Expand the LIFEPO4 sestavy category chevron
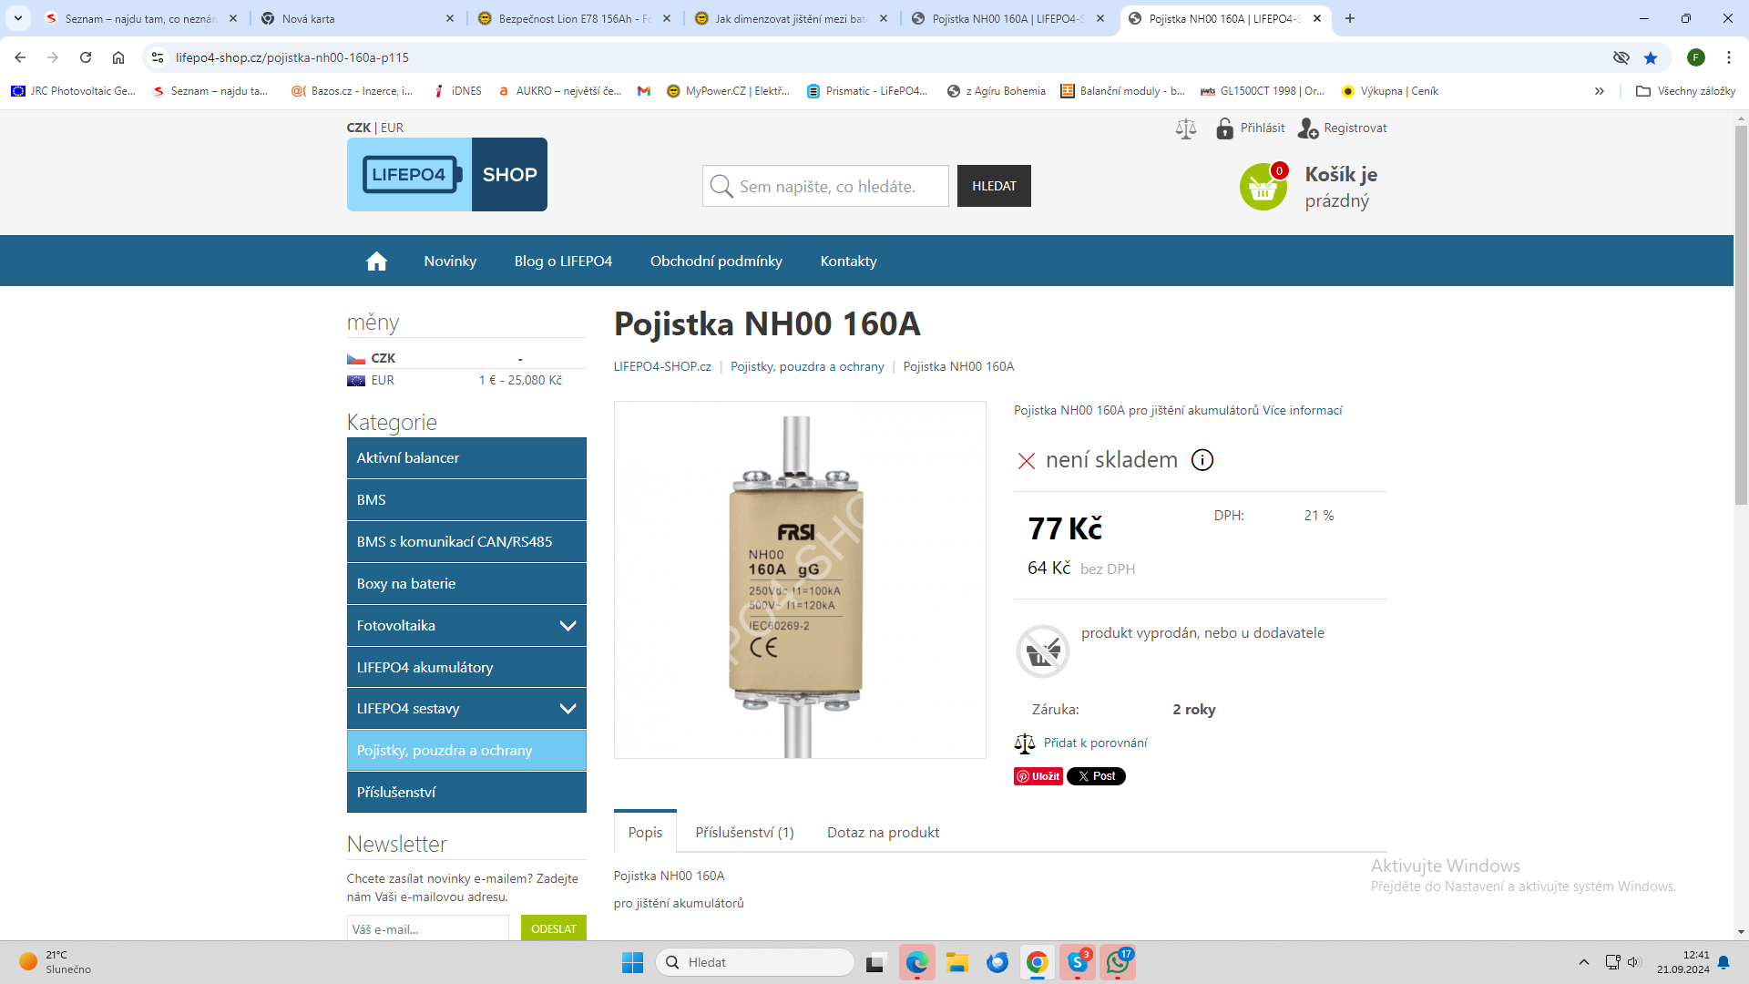This screenshot has height=984, width=1749. point(568,709)
